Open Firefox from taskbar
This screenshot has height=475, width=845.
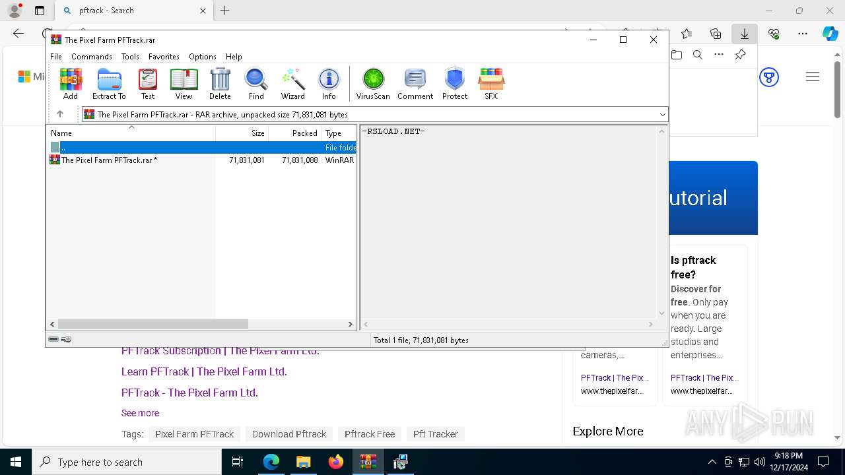pos(335,462)
